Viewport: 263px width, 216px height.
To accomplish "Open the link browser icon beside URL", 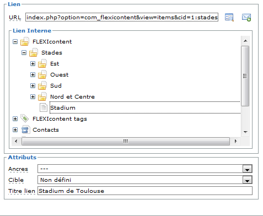I will 229,18.
